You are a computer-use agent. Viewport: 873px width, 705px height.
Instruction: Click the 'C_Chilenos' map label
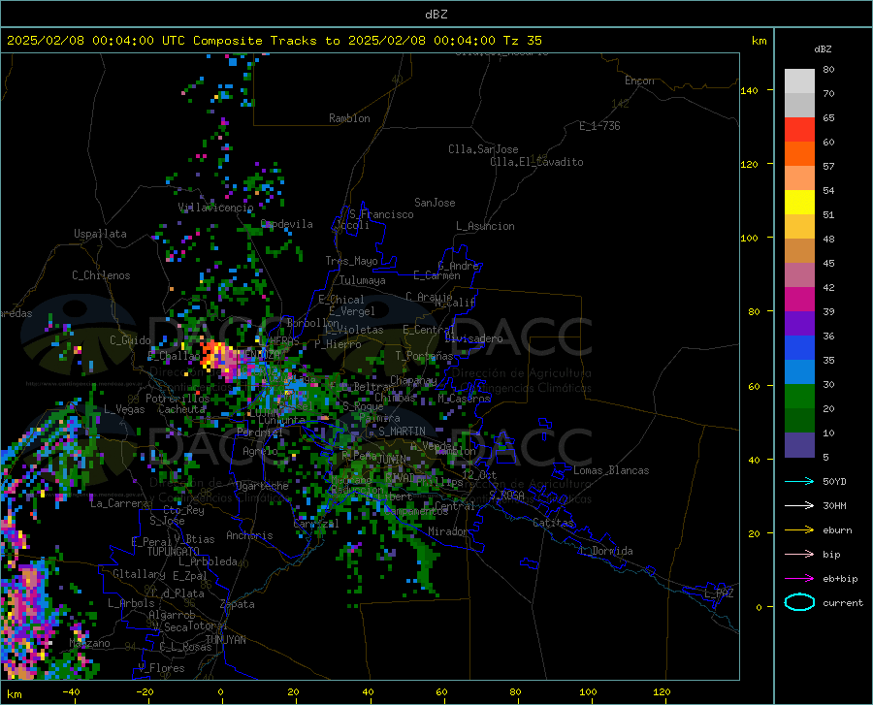click(101, 275)
